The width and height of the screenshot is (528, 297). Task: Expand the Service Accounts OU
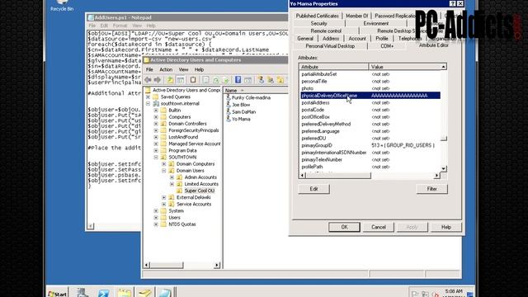click(164, 204)
